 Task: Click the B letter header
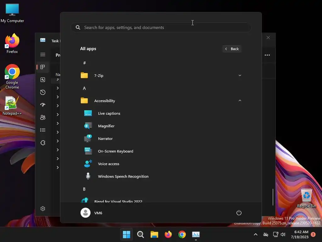pos(84,189)
